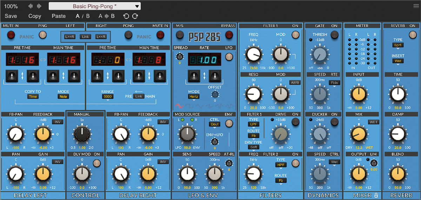The height and width of the screenshot is (200, 421).
Task: Toggle the mixer lock icon
Action: [376, 195]
